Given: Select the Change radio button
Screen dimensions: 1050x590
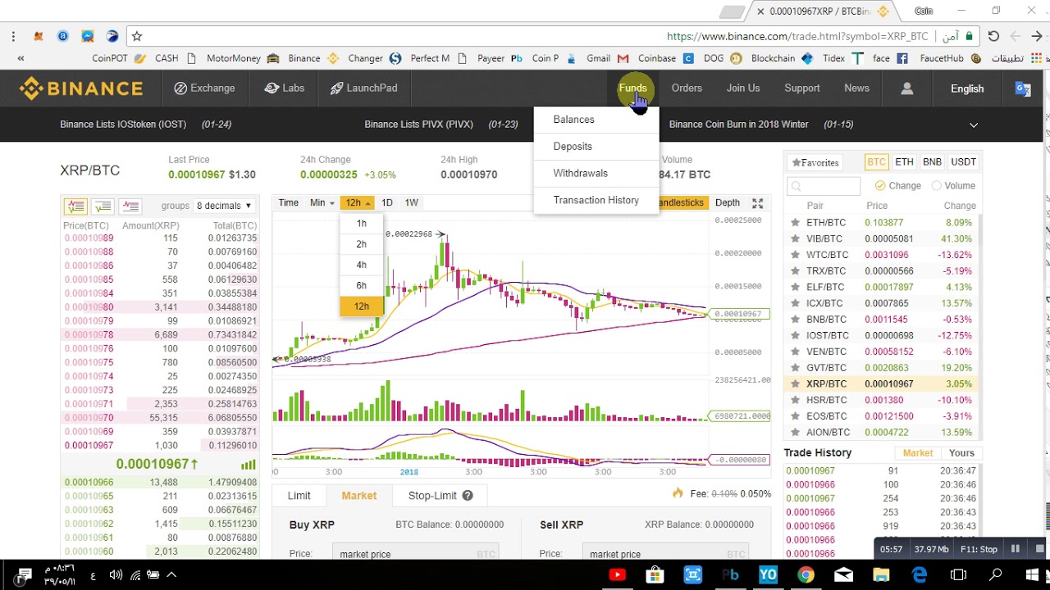Looking at the screenshot, I should tap(880, 186).
